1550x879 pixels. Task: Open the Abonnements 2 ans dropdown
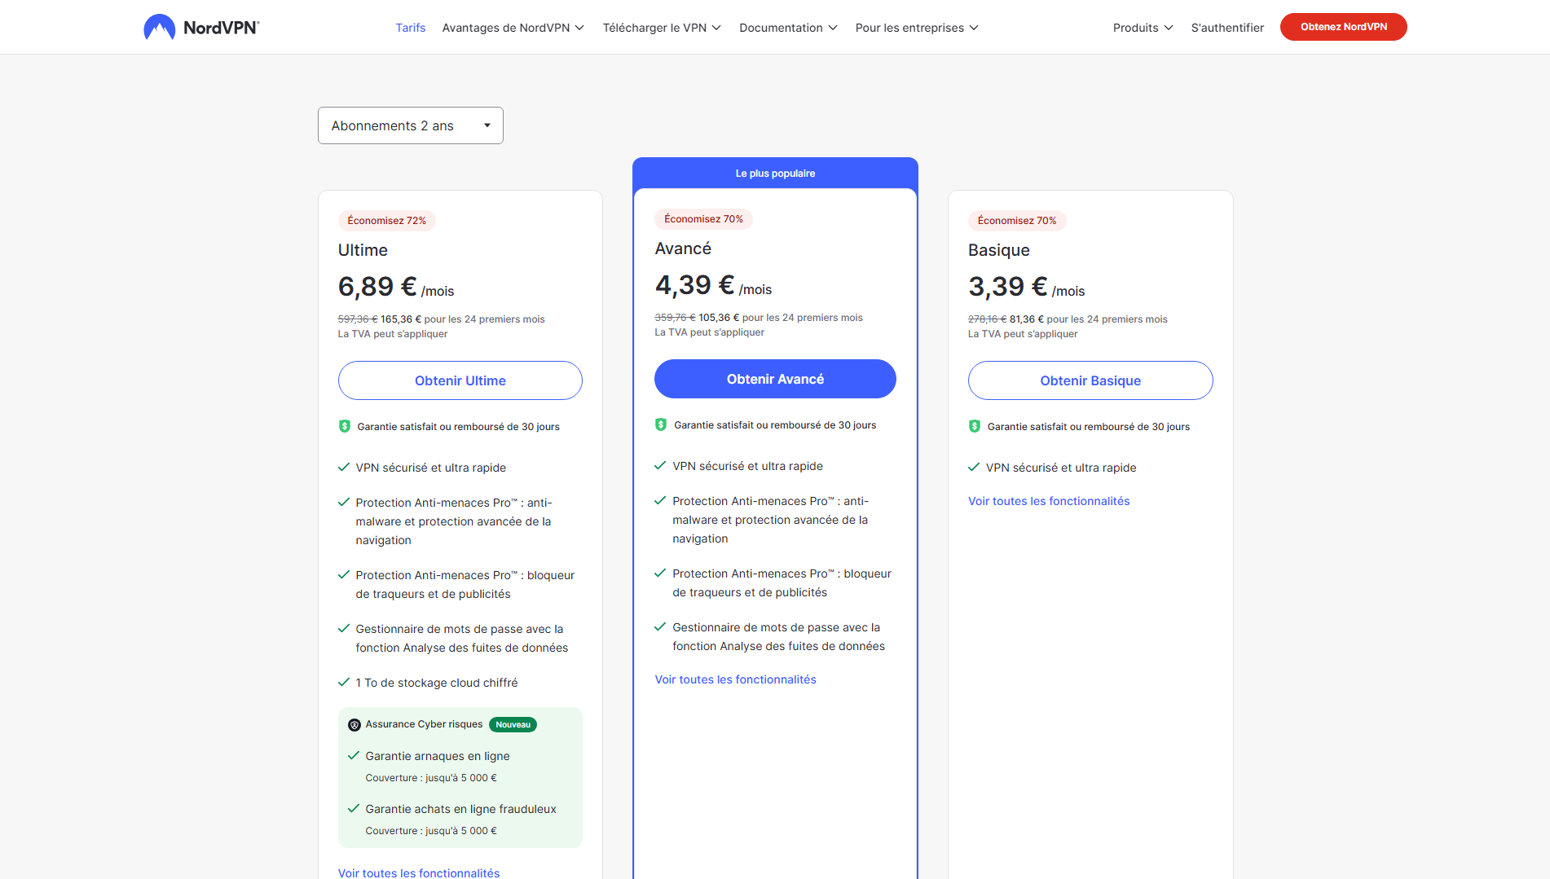coord(410,125)
